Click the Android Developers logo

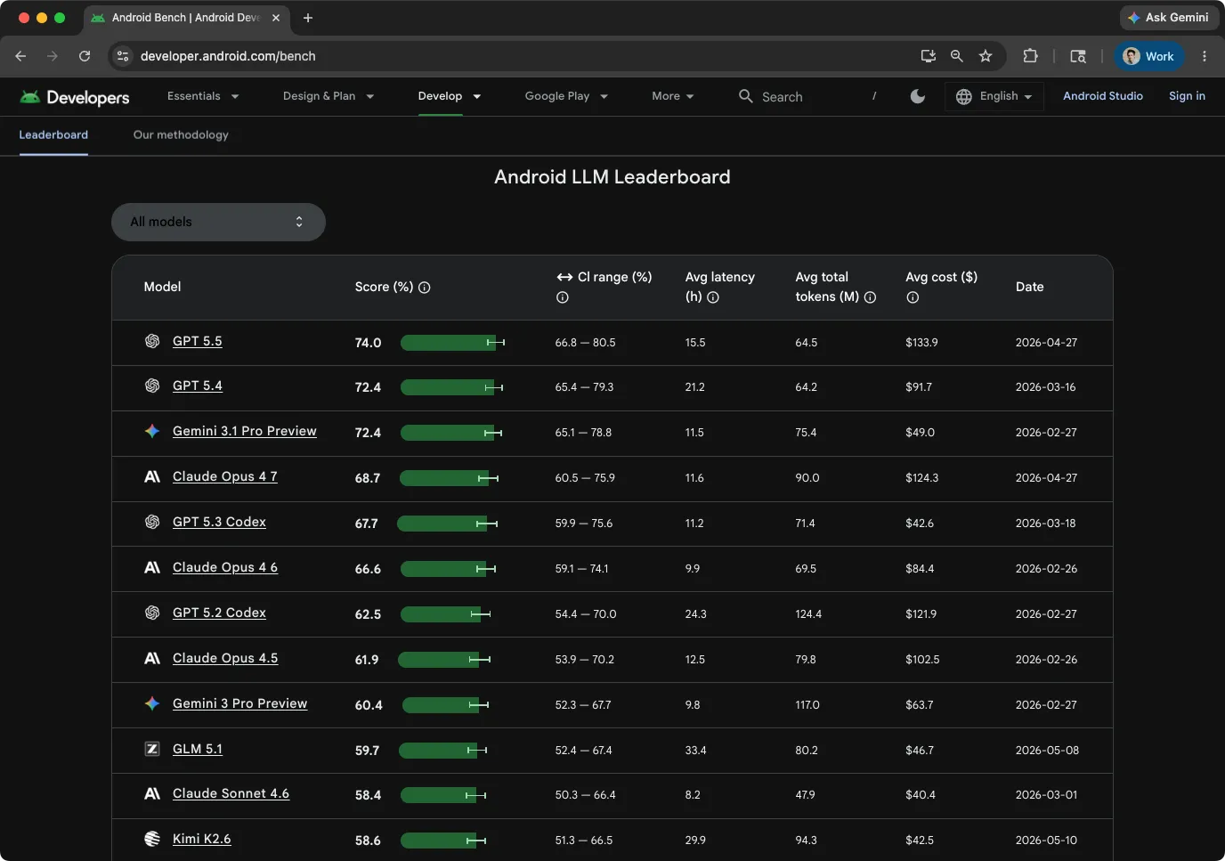[75, 97]
